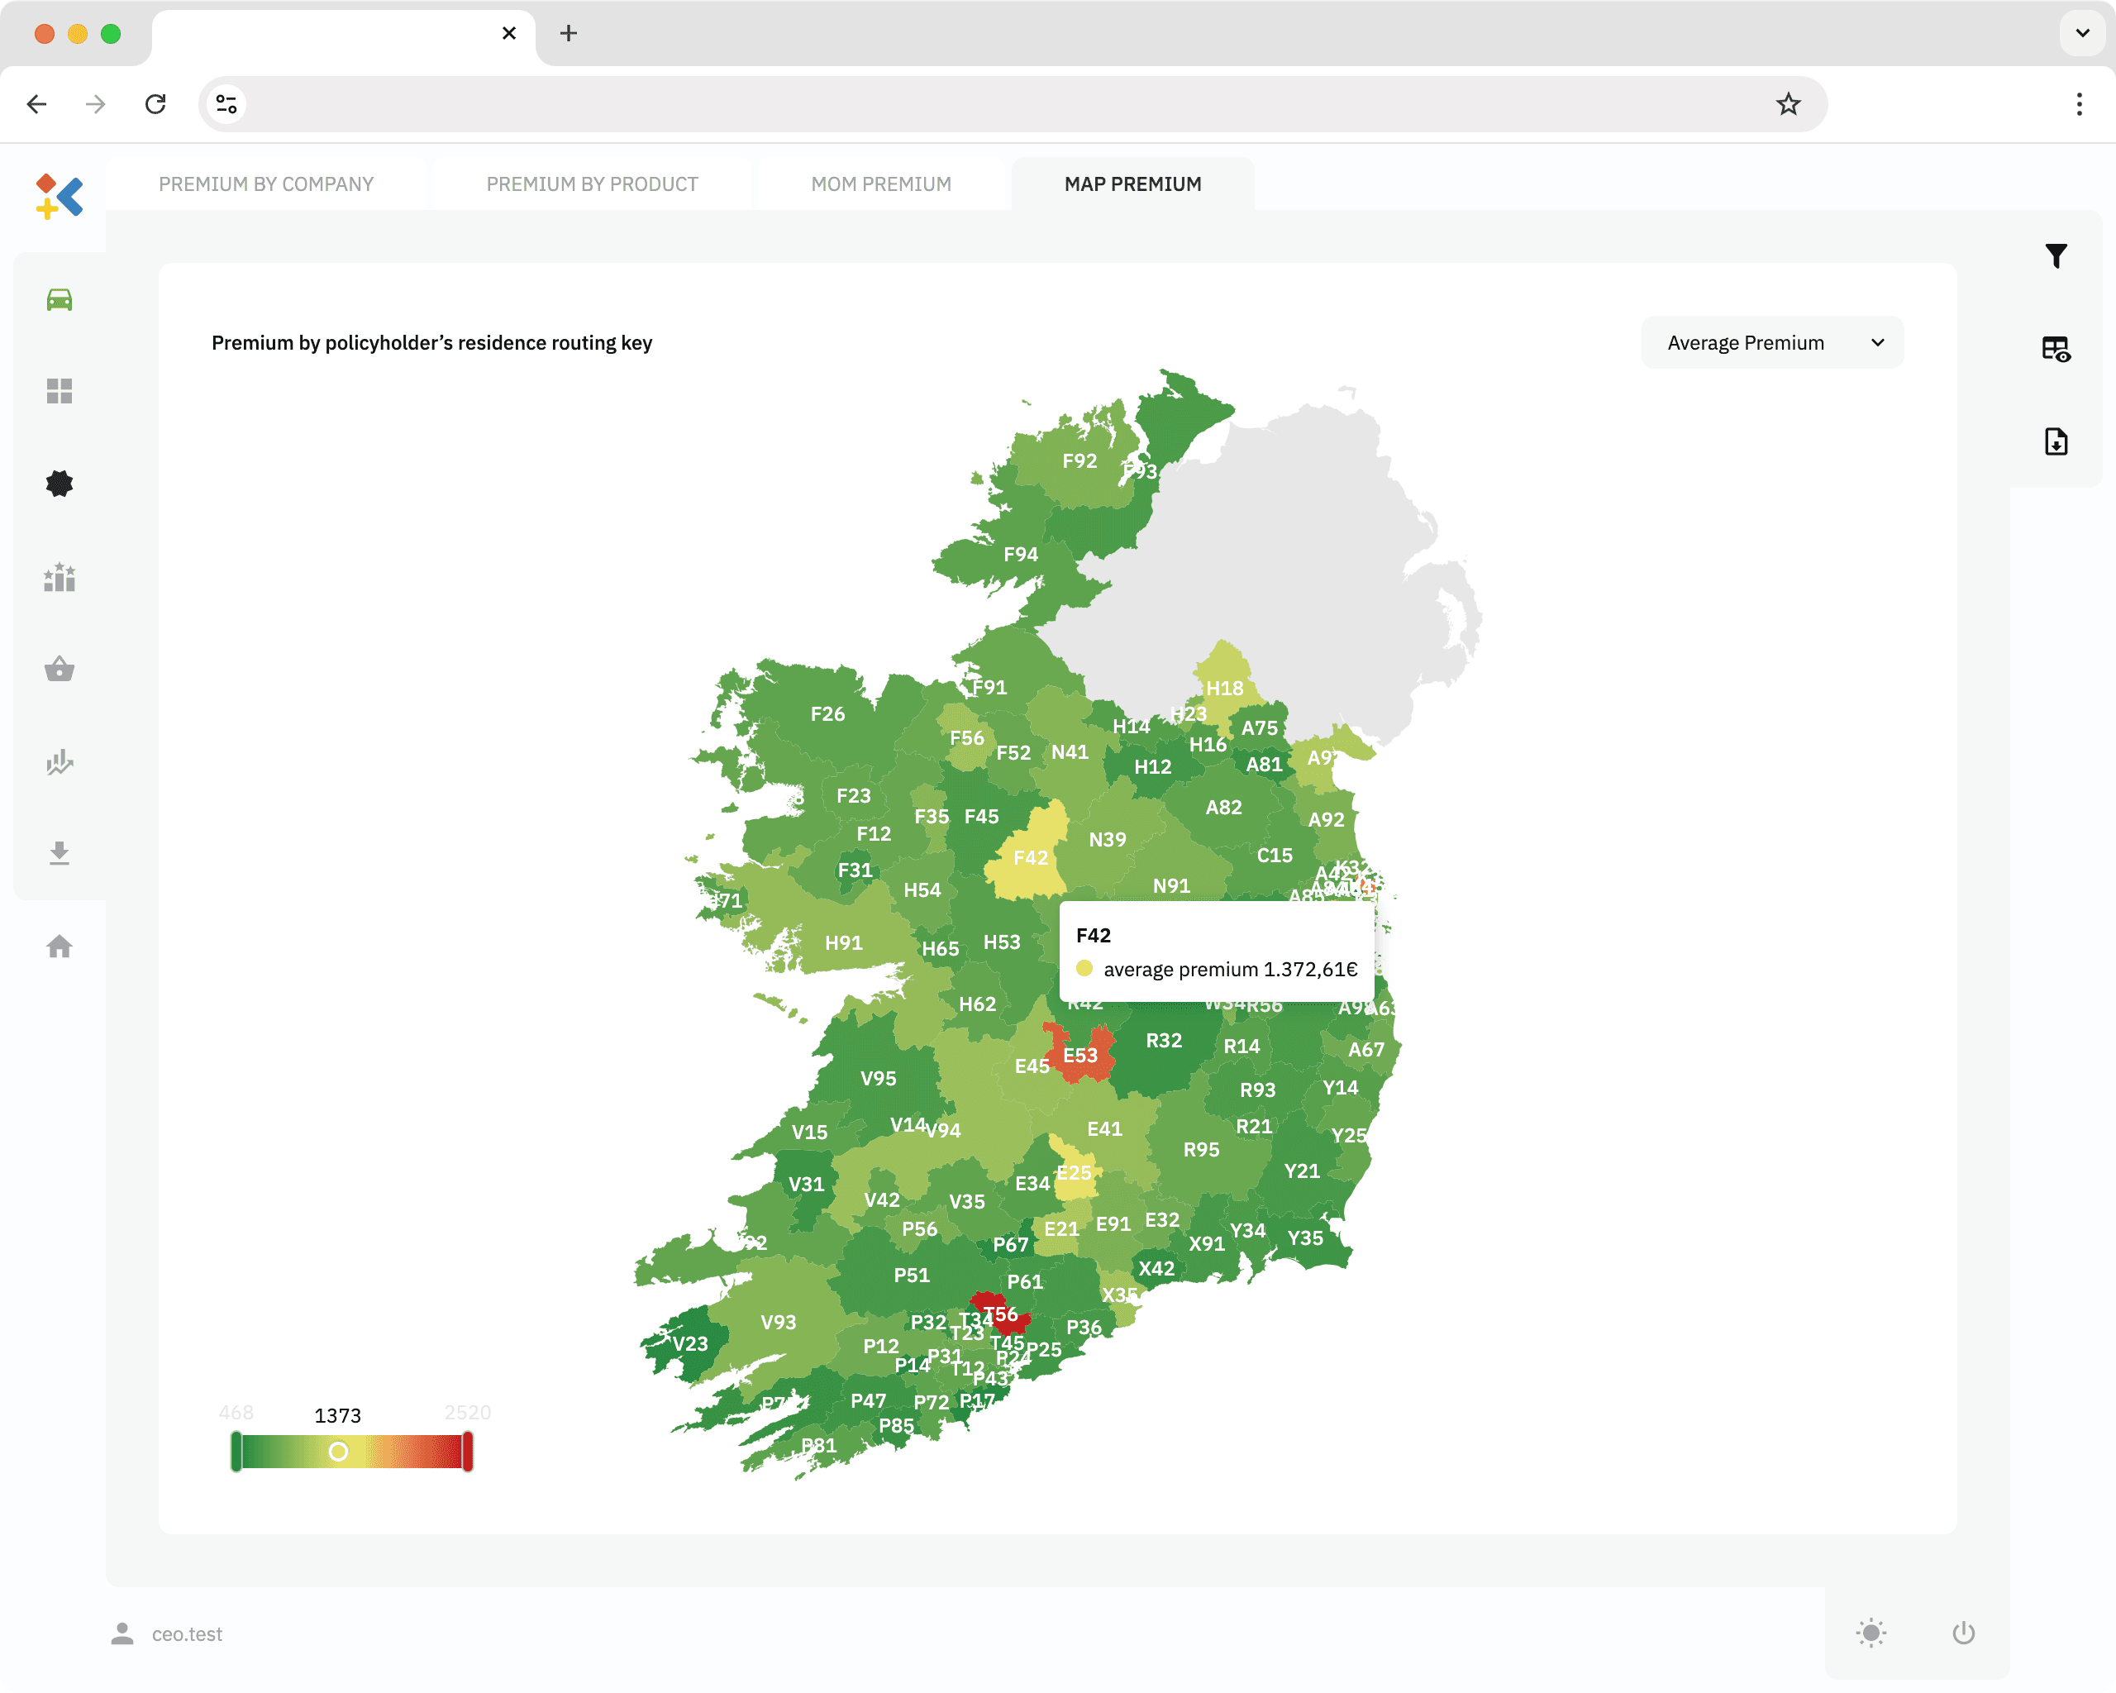Click the download arrow icon in sidebar
Image resolution: width=2116 pixels, height=1693 pixels.
(59, 853)
